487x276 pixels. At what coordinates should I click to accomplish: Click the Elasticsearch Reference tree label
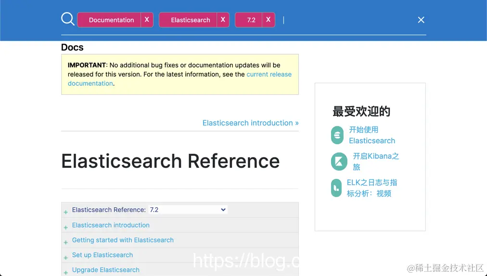click(x=109, y=210)
